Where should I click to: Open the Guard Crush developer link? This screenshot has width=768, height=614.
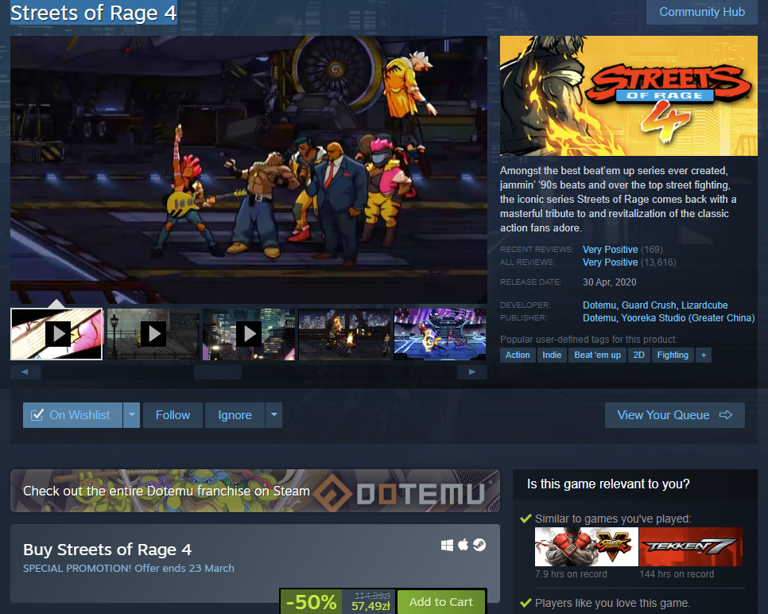point(649,305)
